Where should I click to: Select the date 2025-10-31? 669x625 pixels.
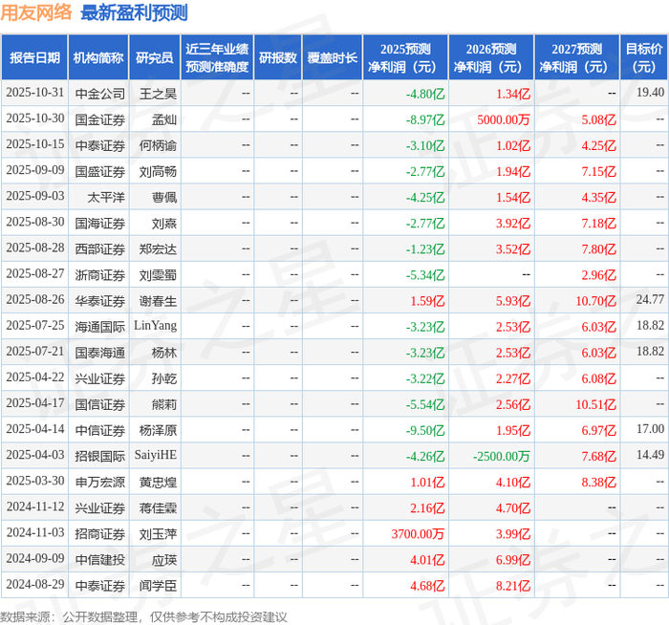click(x=35, y=93)
